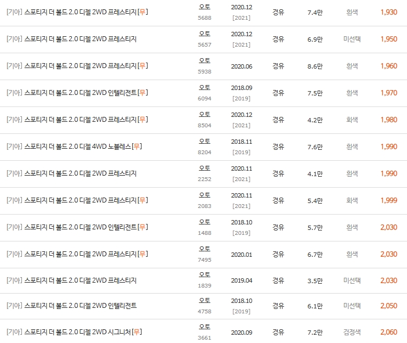407x343 pixels.
Task: Click the [무] badge in row 7495
Action: [143, 254]
